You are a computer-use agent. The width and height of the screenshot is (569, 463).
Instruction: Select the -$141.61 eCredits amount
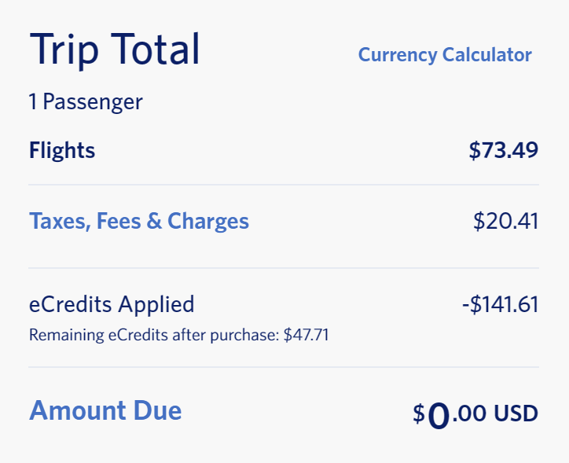click(500, 304)
